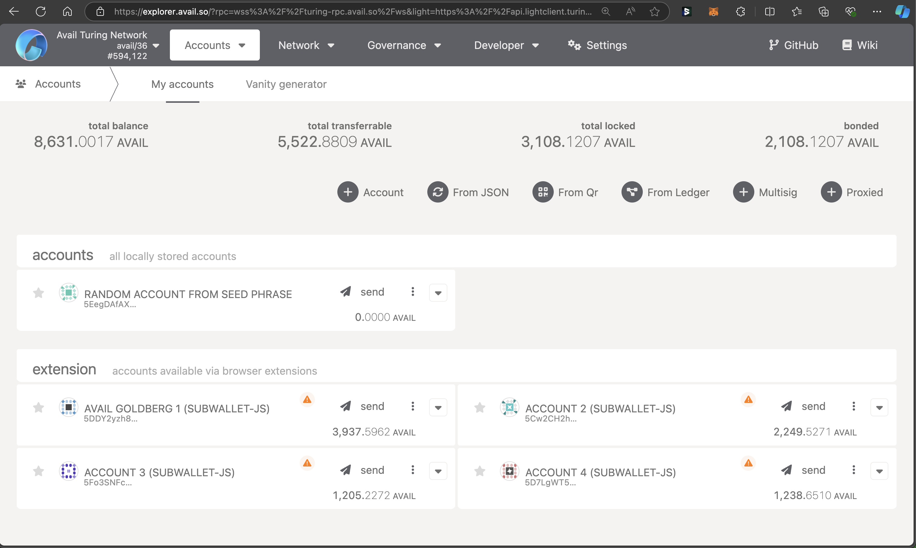Click the add Multisig plus icon
The width and height of the screenshot is (916, 548).
coord(743,192)
